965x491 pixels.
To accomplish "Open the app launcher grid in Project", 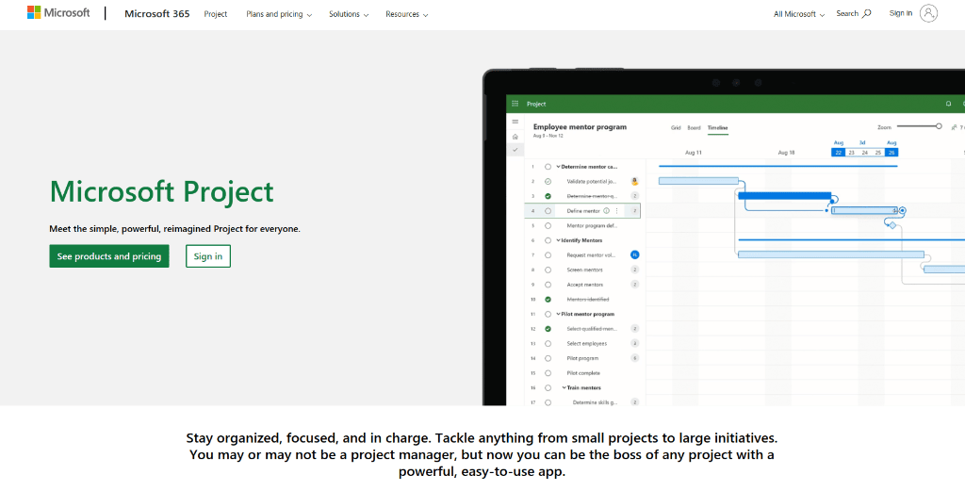I will click(x=515, y=104).
